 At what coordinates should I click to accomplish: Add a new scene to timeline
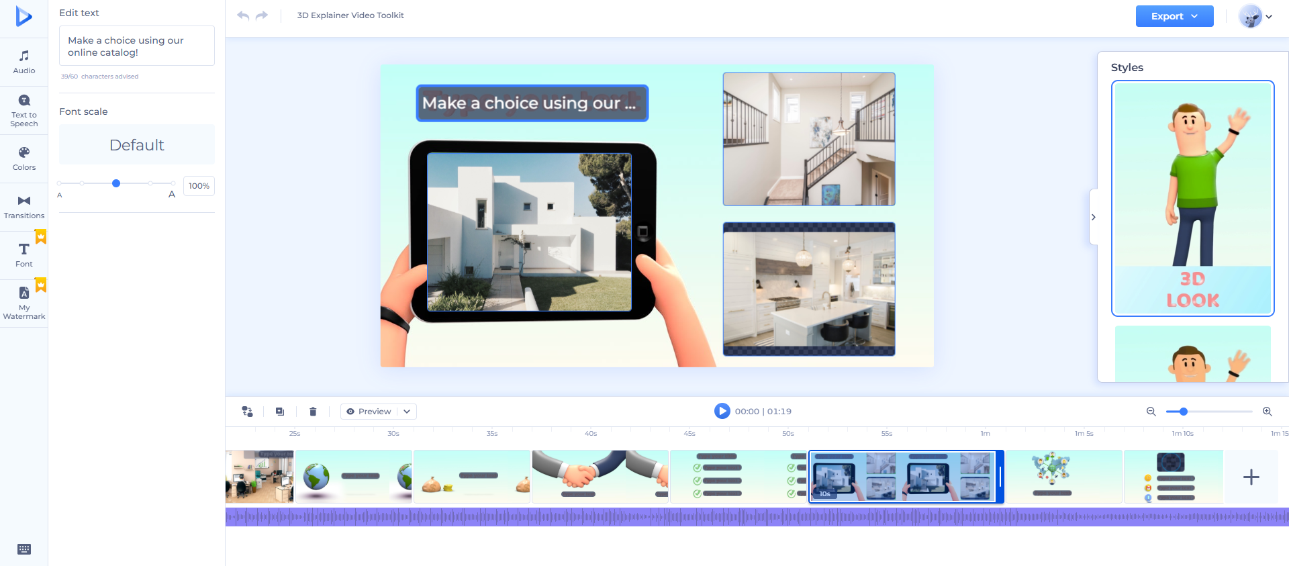pos(1251,477)
